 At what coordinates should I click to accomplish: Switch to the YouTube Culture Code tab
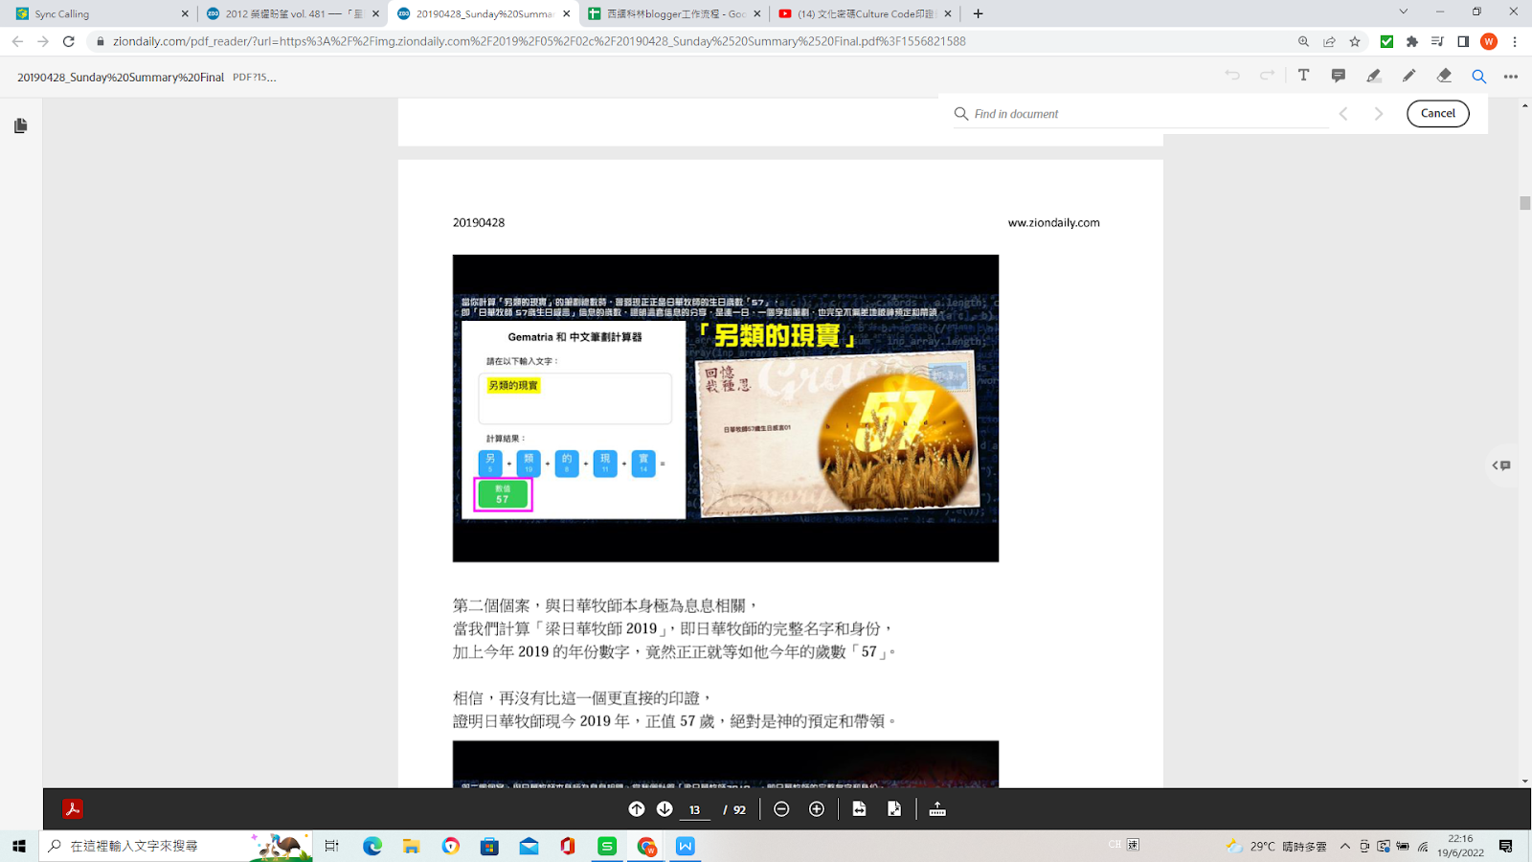865,13
